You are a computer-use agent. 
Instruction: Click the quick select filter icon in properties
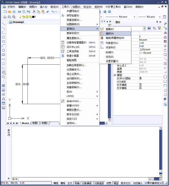tap(160, 28)
